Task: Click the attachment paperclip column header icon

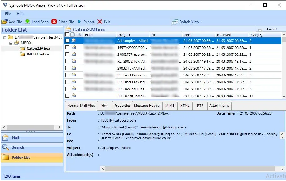Action: pyautogui.click(x=80, y=34)
